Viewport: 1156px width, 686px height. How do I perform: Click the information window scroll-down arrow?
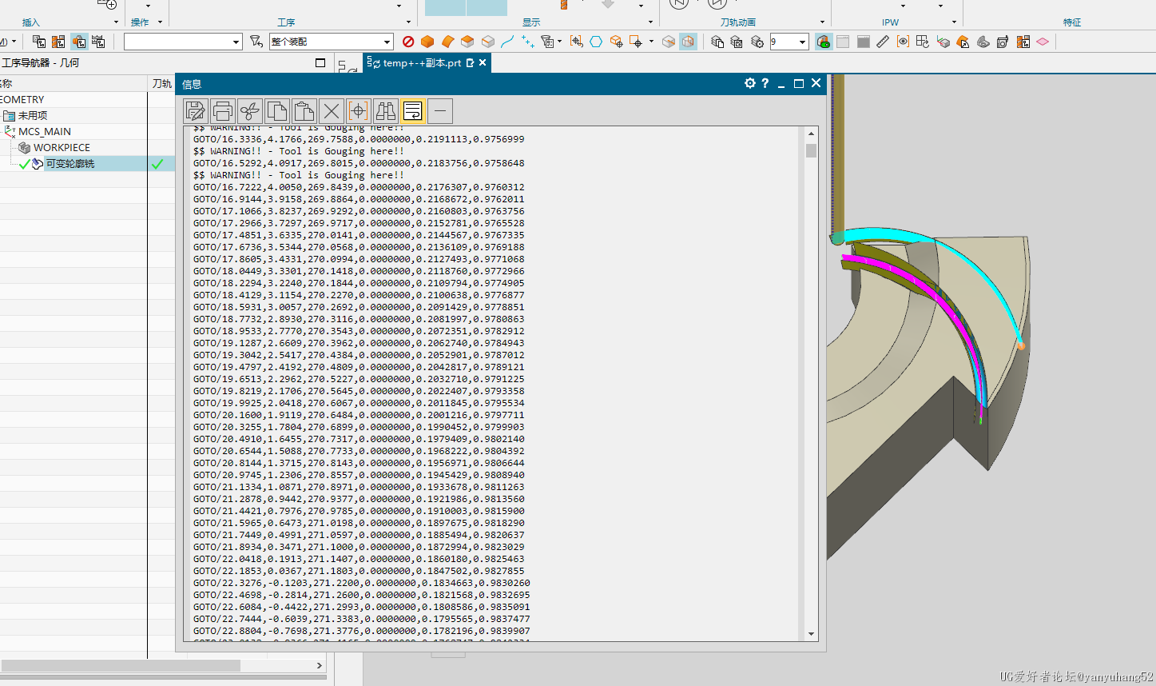point(811,634)
